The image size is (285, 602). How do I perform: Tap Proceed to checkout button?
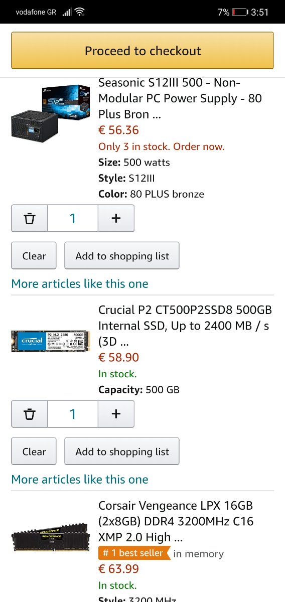click(143, 51)
